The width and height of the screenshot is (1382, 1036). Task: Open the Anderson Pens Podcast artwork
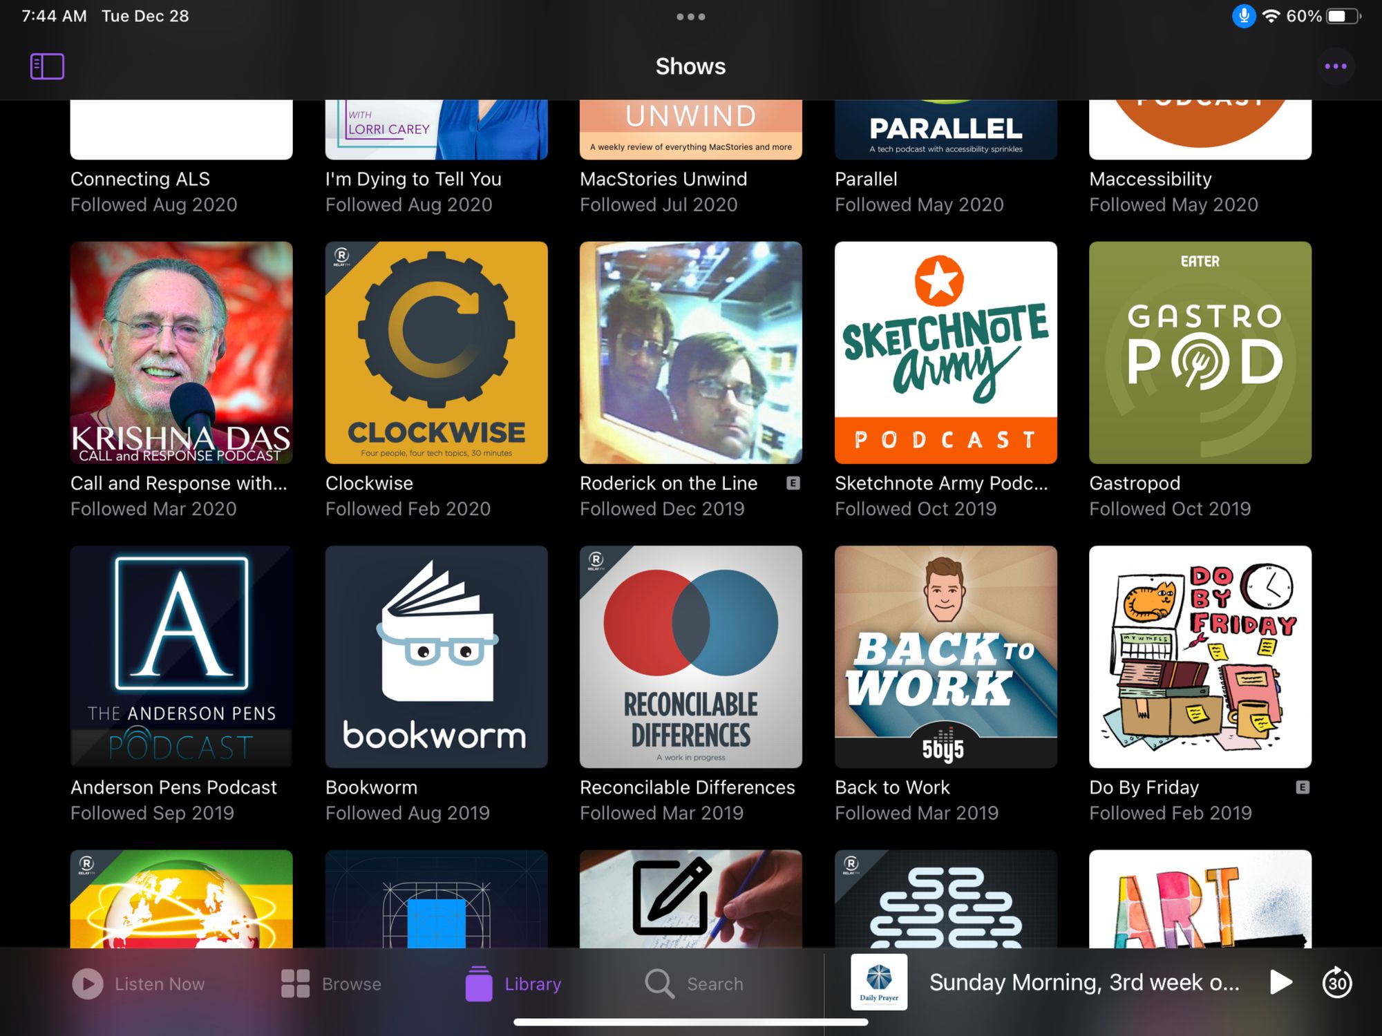[x=181, y=657]
